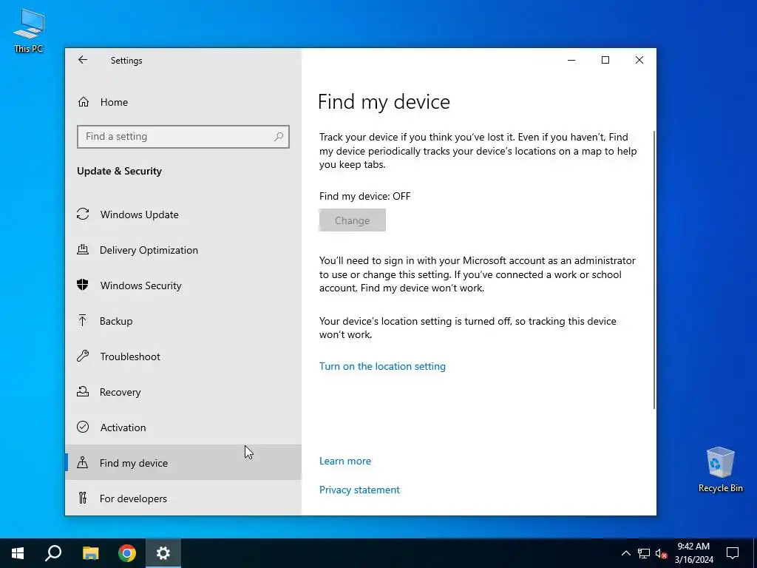Select the This PC desktop icon

tap(29, 31)
